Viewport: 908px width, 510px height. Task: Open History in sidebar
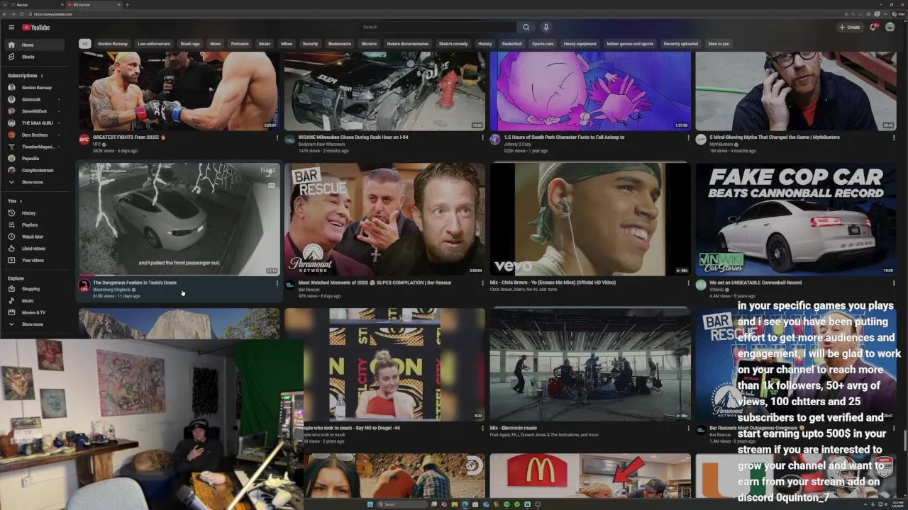[x=35, y=213]
